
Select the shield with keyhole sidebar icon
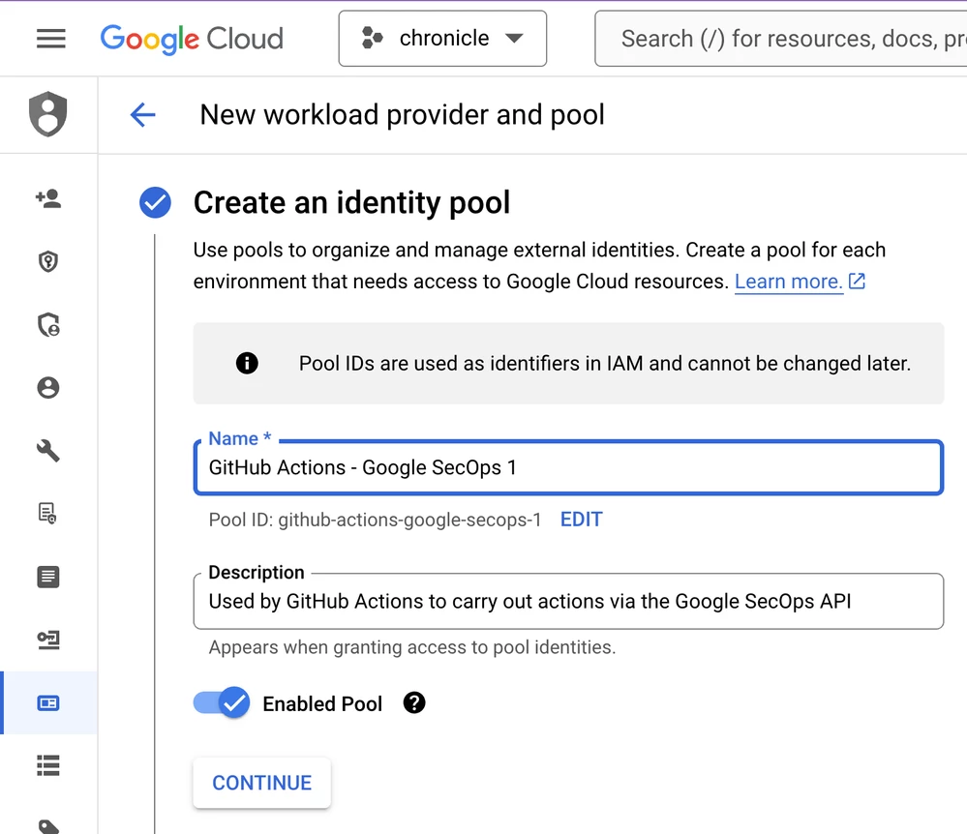click(x=48, y=262)
